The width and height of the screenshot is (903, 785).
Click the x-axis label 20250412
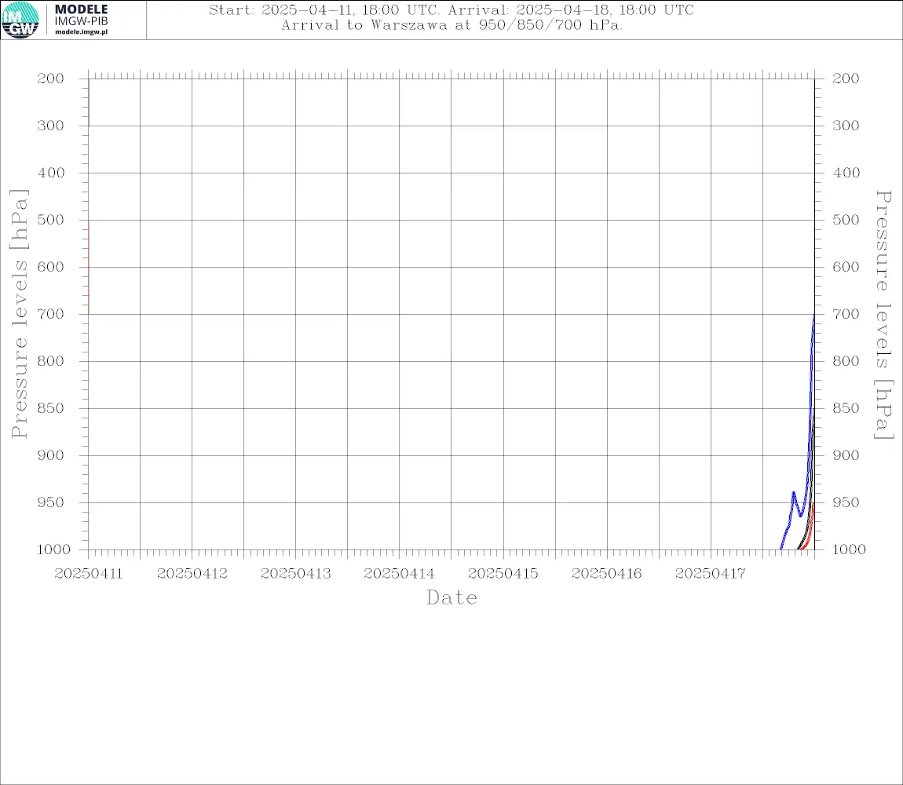(x=192, y=574)
